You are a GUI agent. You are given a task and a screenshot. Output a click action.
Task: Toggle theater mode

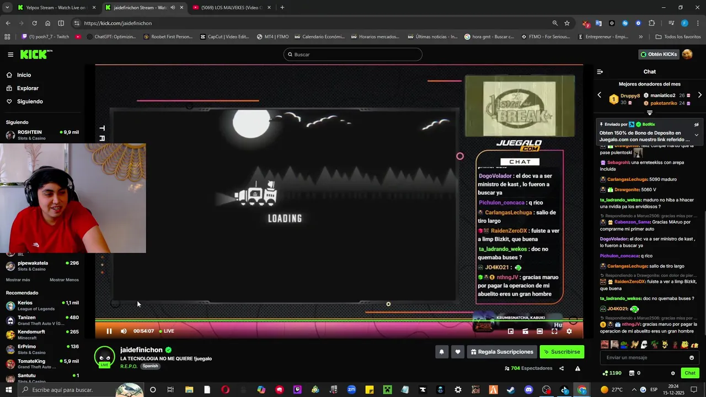point(540,331)
